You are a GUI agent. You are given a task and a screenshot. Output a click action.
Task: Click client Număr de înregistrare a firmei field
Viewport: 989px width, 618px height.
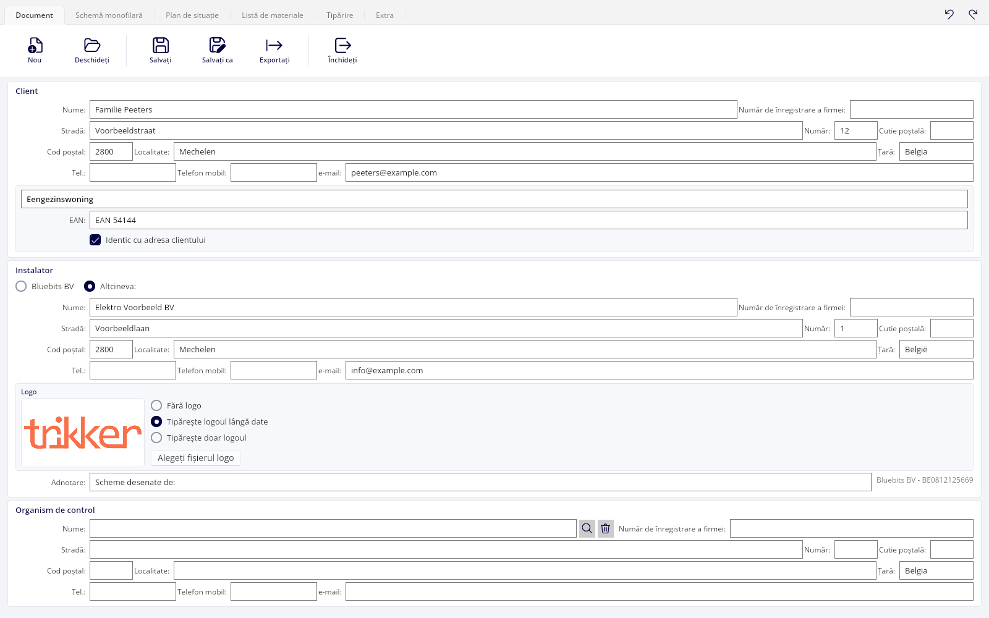click(x=912, y=109)
